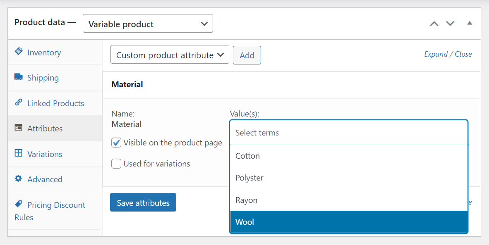Collapse the Product data panel triangle
Image resolution: width=489 pixels, height=245 pixels.
(470, 23)
